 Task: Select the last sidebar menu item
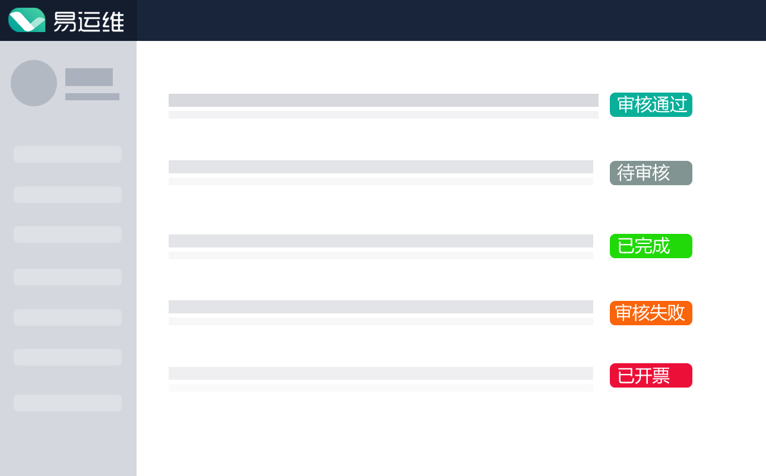click(68, 403)
